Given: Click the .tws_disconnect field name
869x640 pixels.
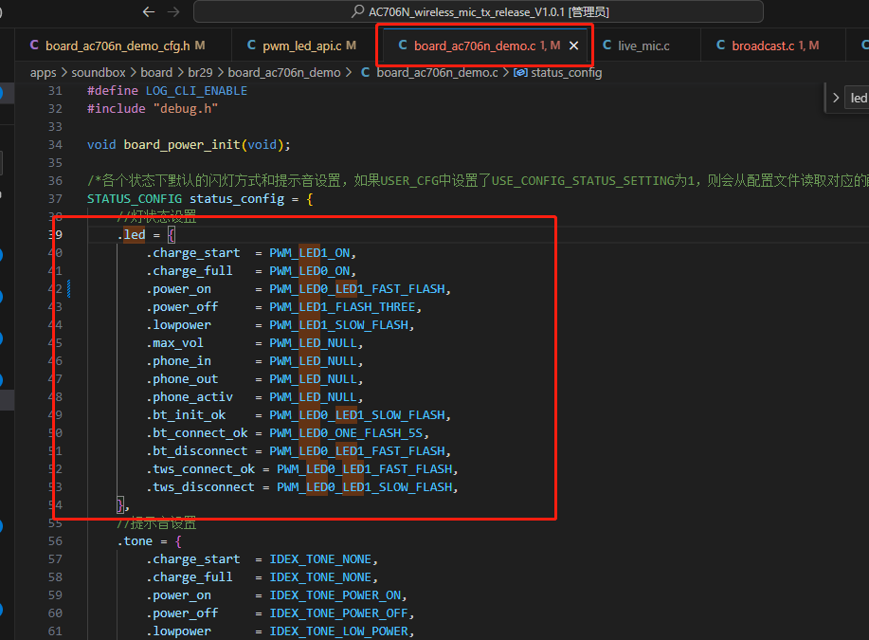Looking at the screenshot, I should [x=200, y=487].
